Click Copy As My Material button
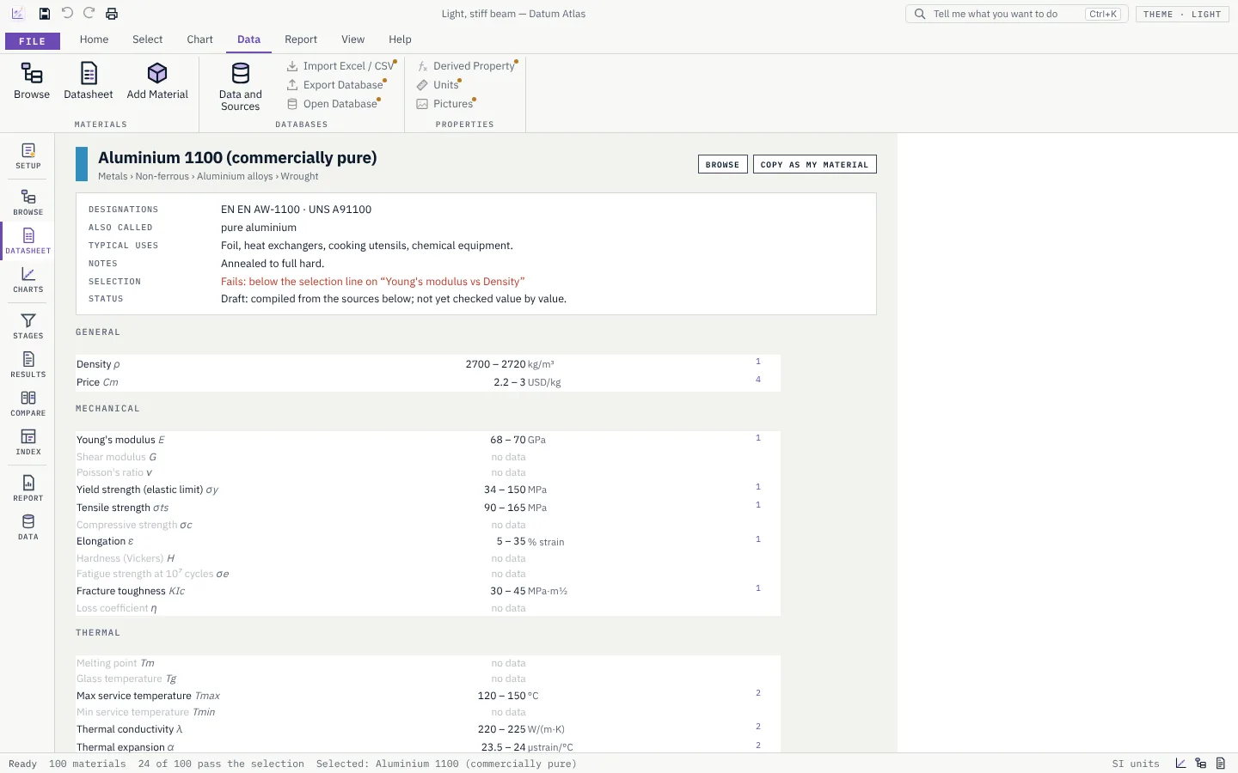The height and width of the screenshot is (773, 1238). pos(814,165)
